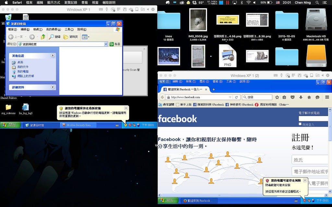
Task: Open the Firefox downloads arrow
Action: click(x=301, y=97)
